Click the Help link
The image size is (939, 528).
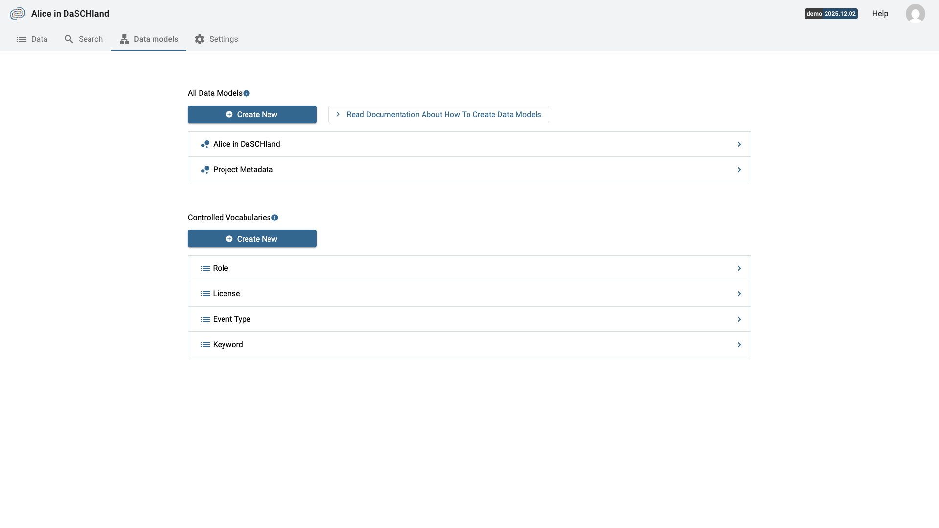click(880, 14)
